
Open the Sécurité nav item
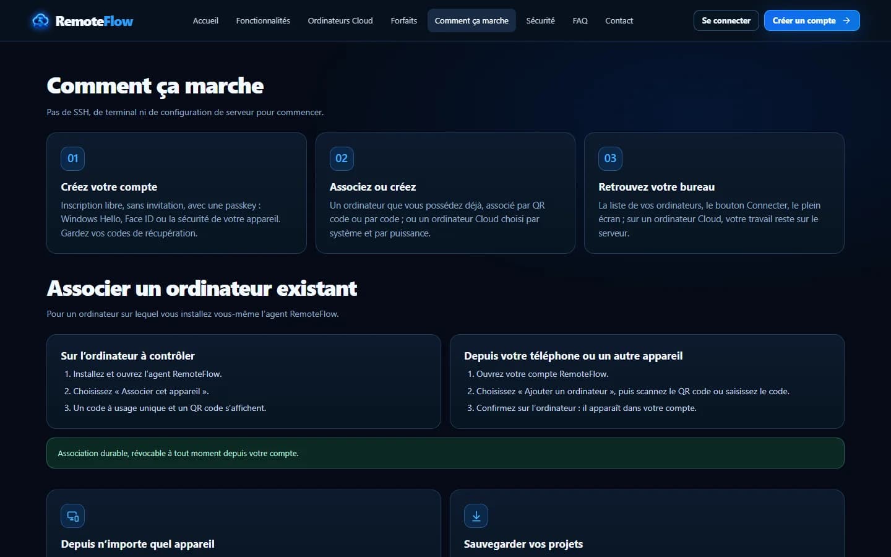click(540, 20)
